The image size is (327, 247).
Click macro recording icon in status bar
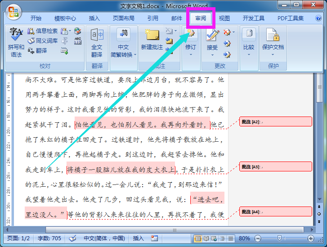click(155, 238)
